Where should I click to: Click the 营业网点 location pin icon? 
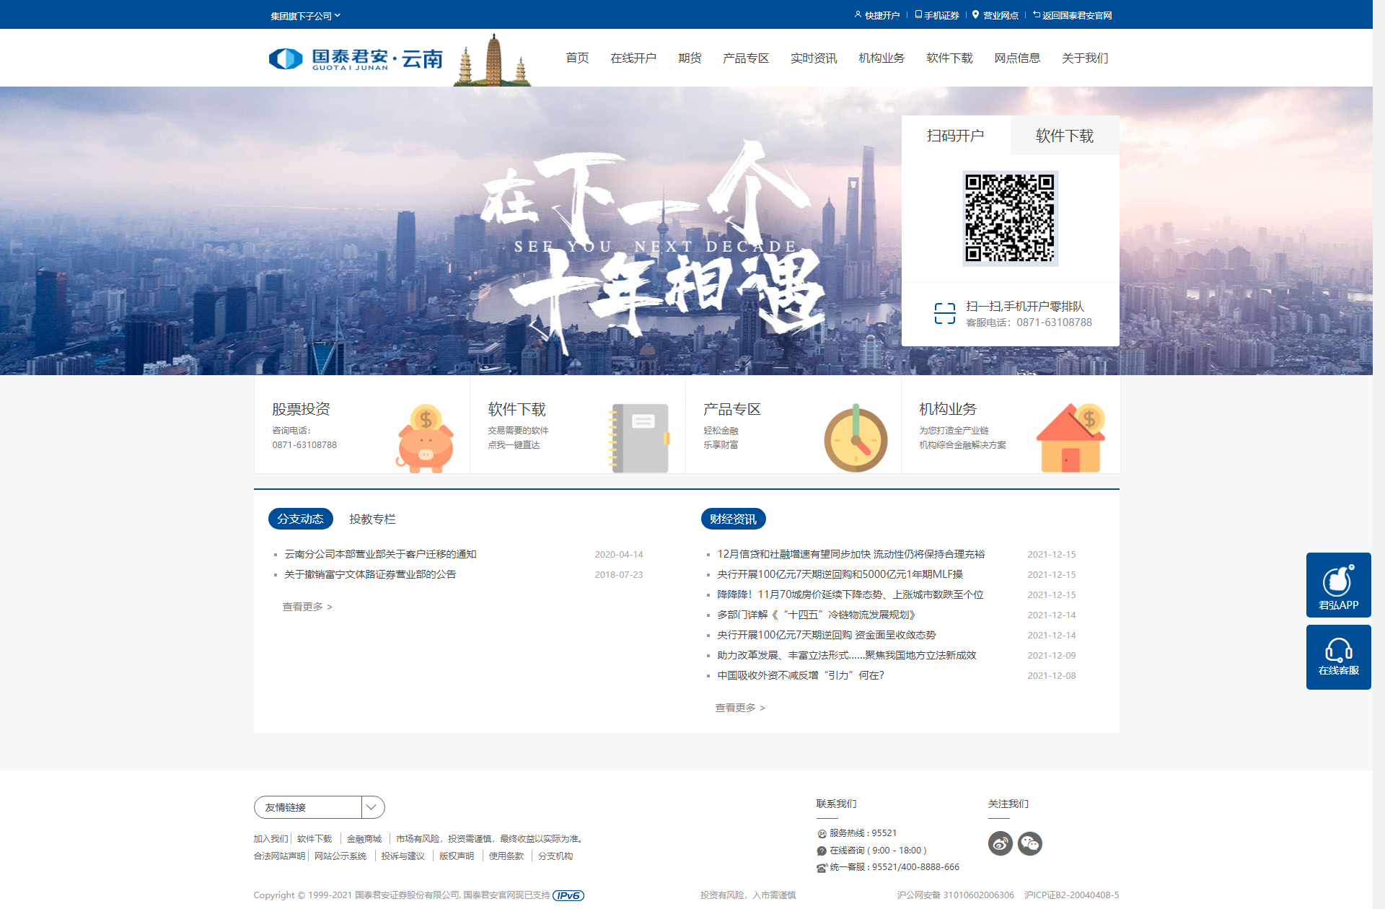click(975, 14)
